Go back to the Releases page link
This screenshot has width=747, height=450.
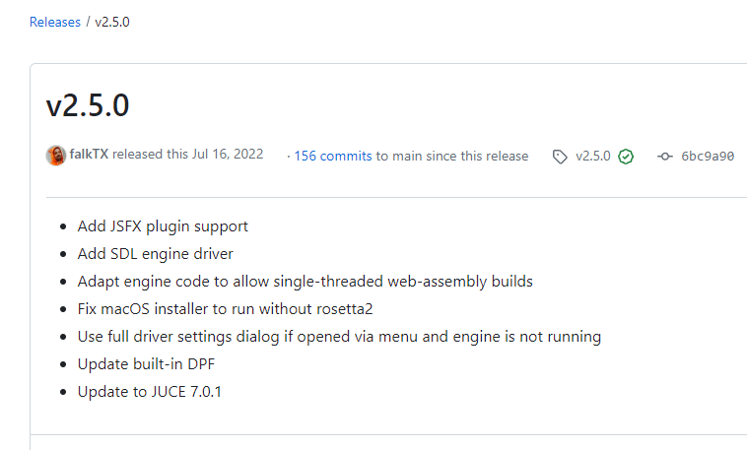pyautogui.click(x=55, y=22)
